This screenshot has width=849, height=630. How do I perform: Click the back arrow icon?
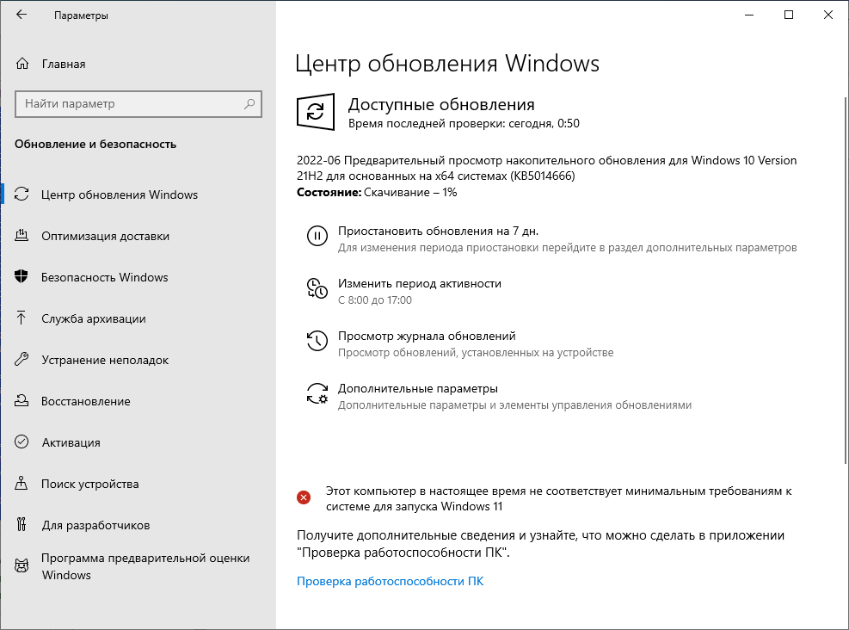[22, 15]
